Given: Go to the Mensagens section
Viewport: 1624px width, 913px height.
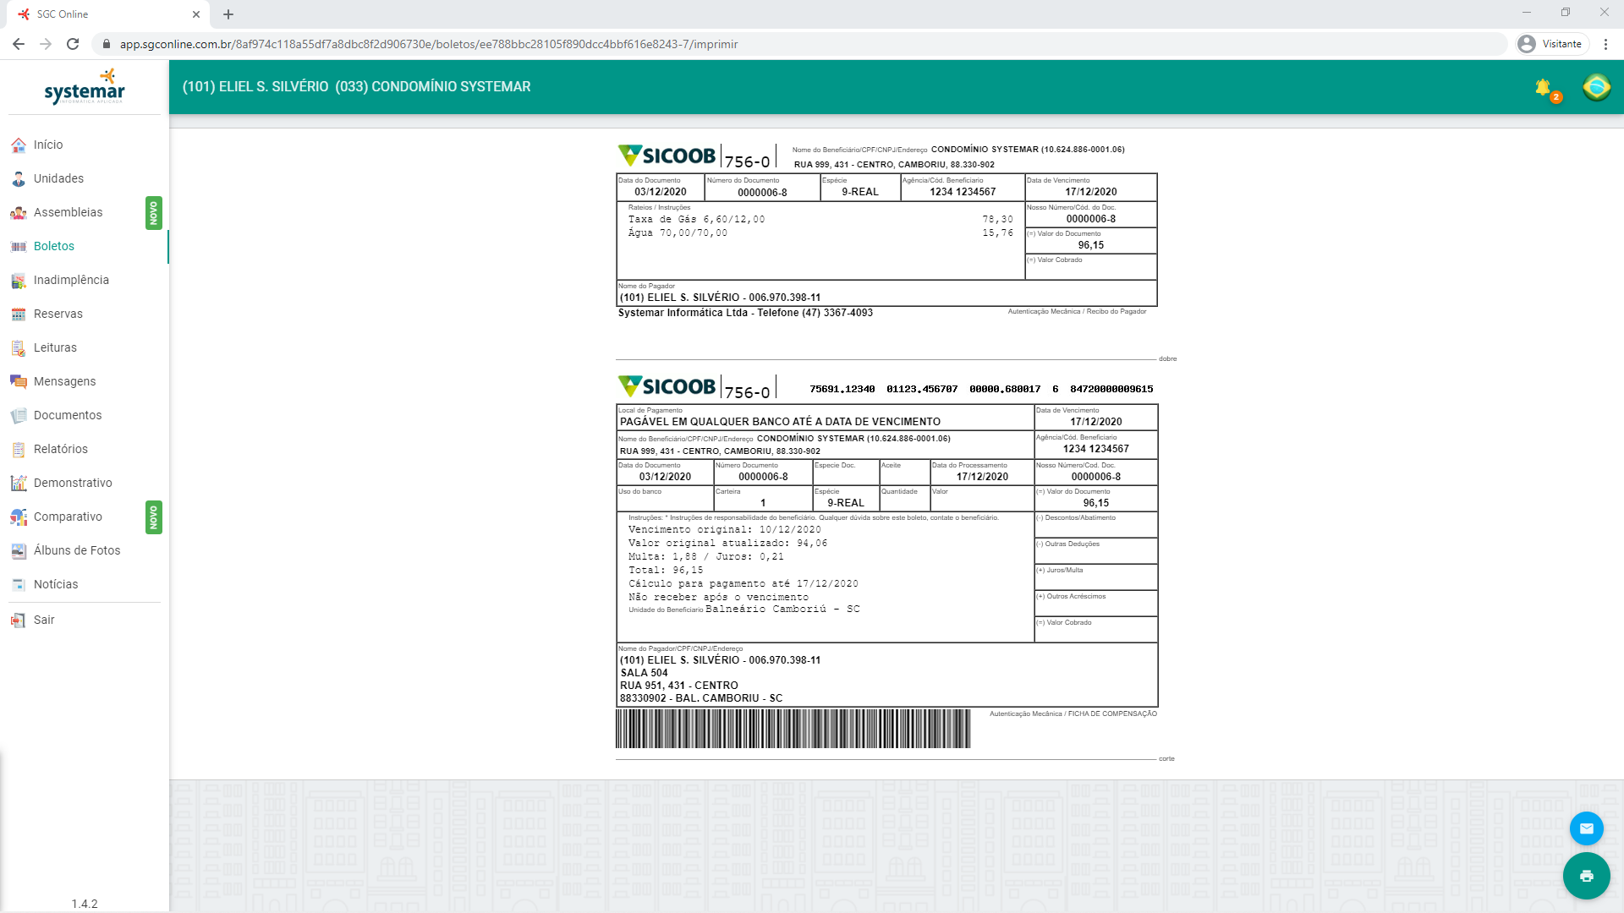Looking at the screenshot, I should 85,381.
